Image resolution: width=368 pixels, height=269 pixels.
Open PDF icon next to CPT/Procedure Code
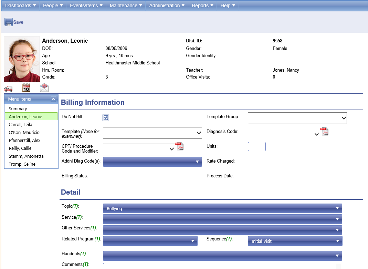179,146
